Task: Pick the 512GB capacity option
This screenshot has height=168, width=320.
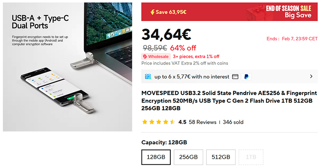Action: pyautogui.click(x=221, y=157)
